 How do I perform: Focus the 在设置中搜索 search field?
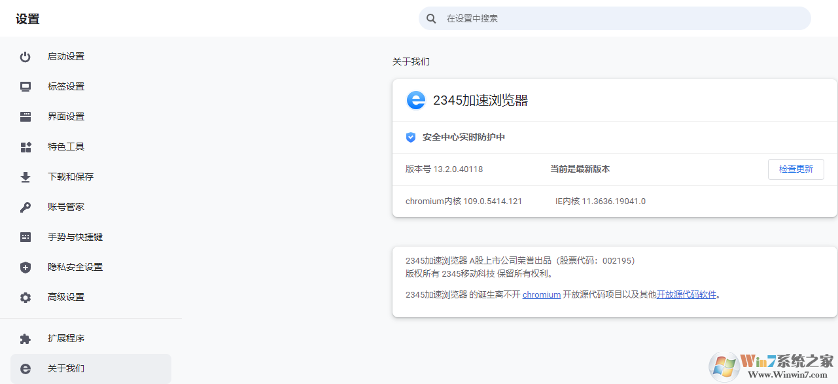coord(614,18)
